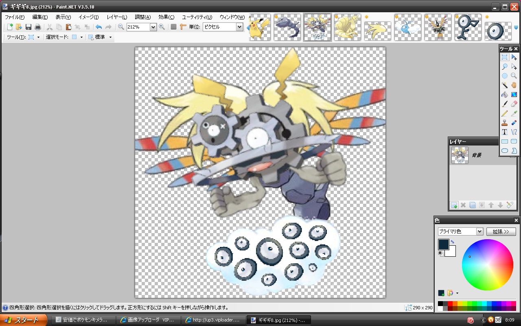Click the primary color swatch
This screenshot has width=521, height=326.
coord(443,244)
